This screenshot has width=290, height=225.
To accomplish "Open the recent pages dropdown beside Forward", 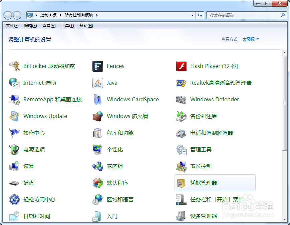I will (x=24, y=16).
